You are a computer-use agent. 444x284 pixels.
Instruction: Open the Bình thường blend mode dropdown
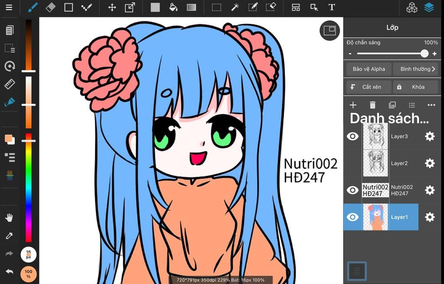click(415, 69)
